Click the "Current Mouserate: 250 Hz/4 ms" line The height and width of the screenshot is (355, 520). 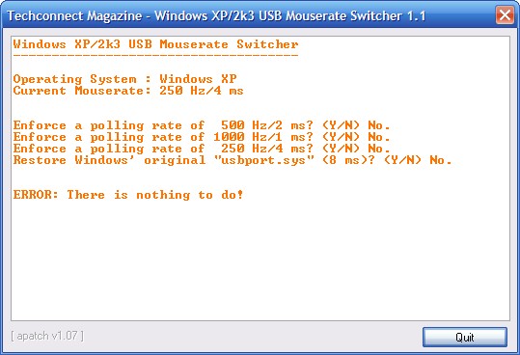128,91
